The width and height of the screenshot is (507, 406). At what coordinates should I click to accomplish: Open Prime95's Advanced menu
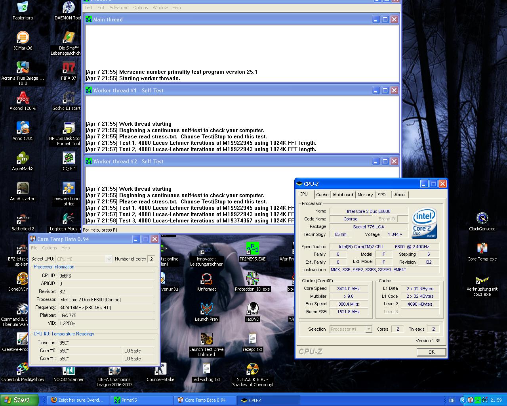119,8
